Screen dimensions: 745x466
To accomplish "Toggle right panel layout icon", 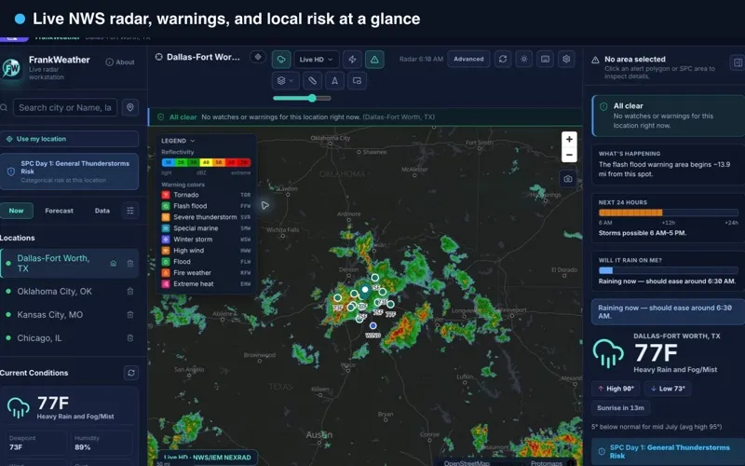I will pyautogui.click(x=737, y=62).
